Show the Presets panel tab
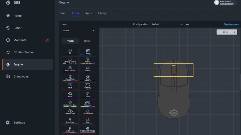 [x=70, y=41]
